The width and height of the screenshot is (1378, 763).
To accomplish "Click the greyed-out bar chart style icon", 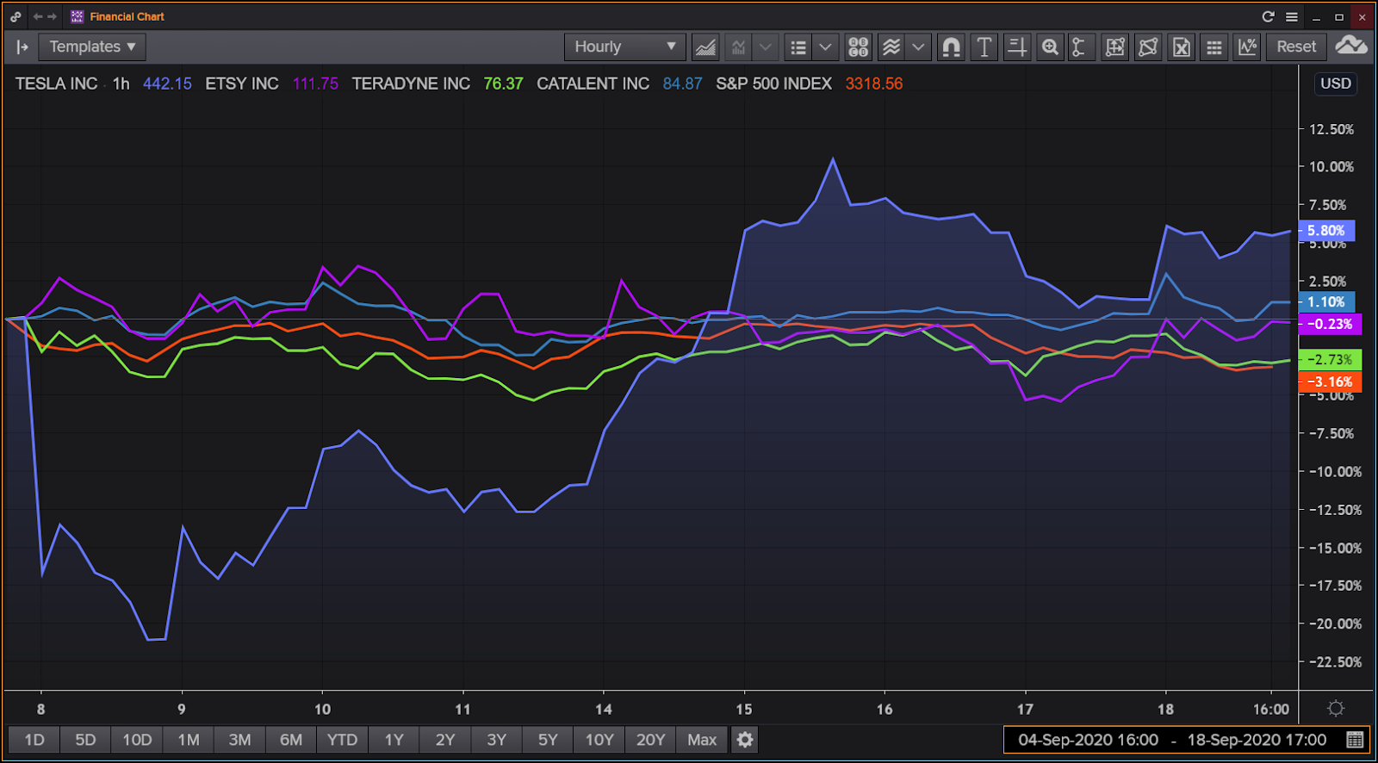I will coord(738,47).
